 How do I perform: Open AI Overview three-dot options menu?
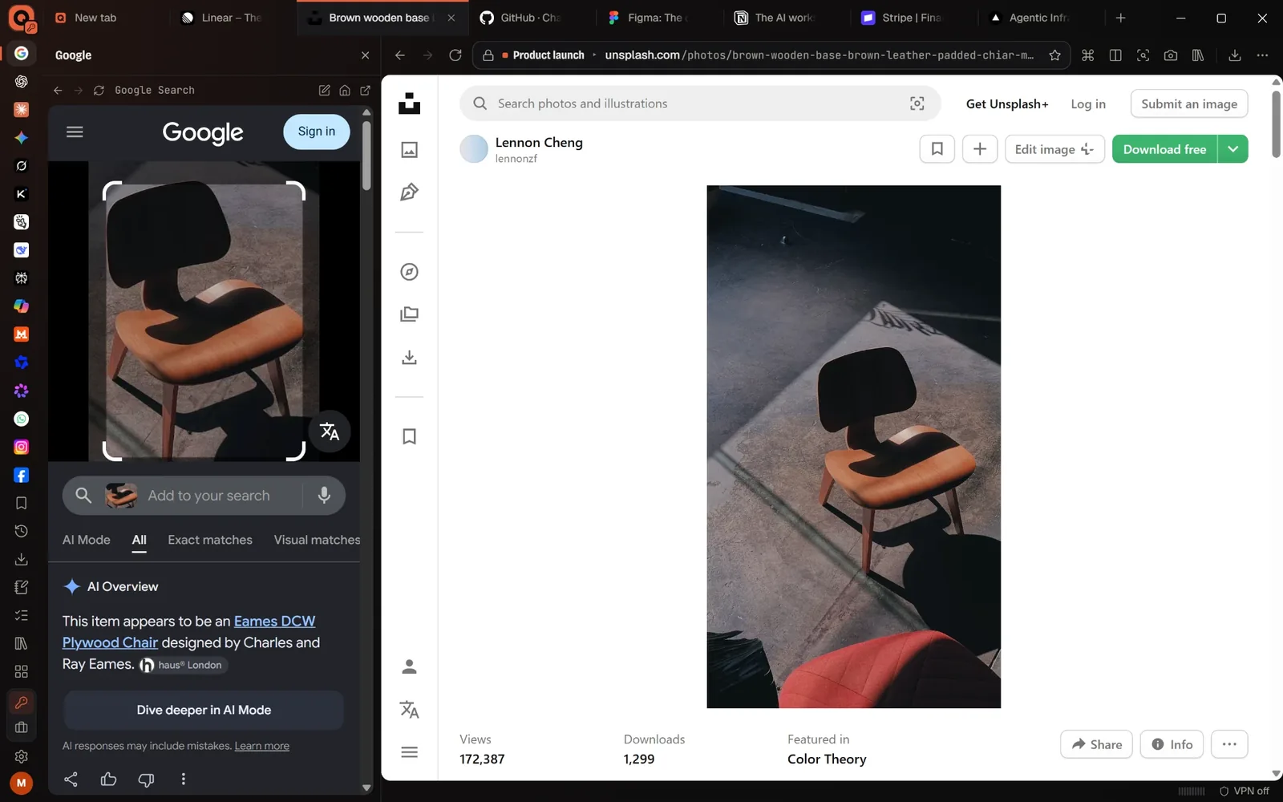click(183, 779)
